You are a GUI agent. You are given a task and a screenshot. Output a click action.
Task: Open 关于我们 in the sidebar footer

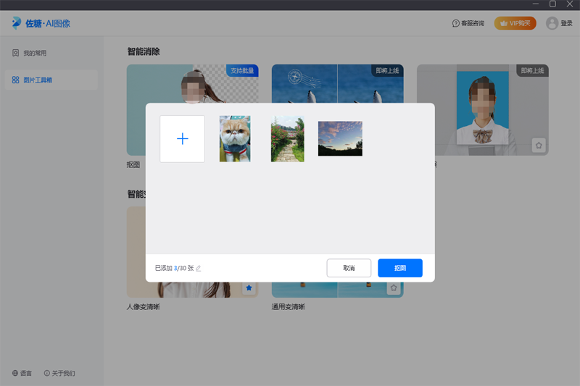coord(59,374)
